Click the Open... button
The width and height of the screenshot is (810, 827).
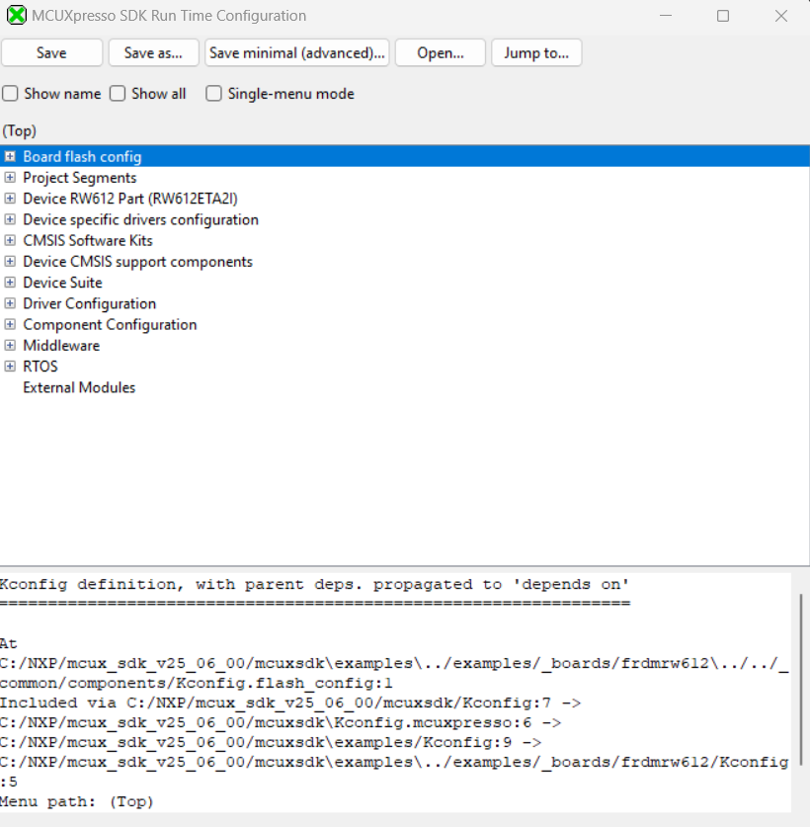(441, 52)
